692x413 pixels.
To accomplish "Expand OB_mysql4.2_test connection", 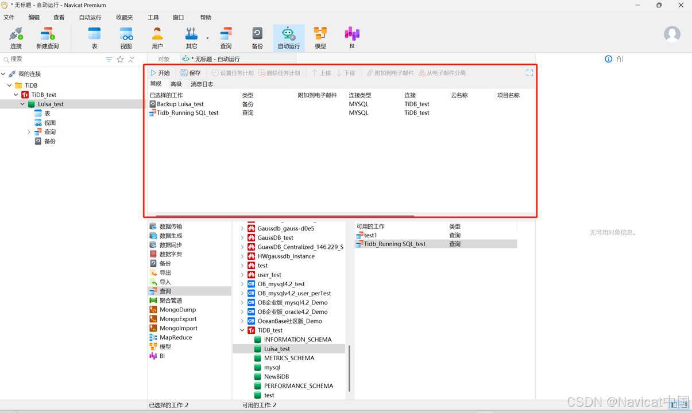I will [x=242, y=284].
